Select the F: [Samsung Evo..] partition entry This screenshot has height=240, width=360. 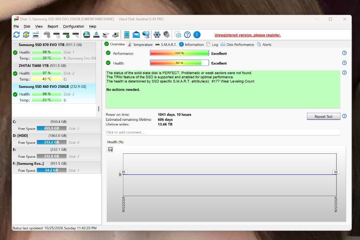point(56,167)
